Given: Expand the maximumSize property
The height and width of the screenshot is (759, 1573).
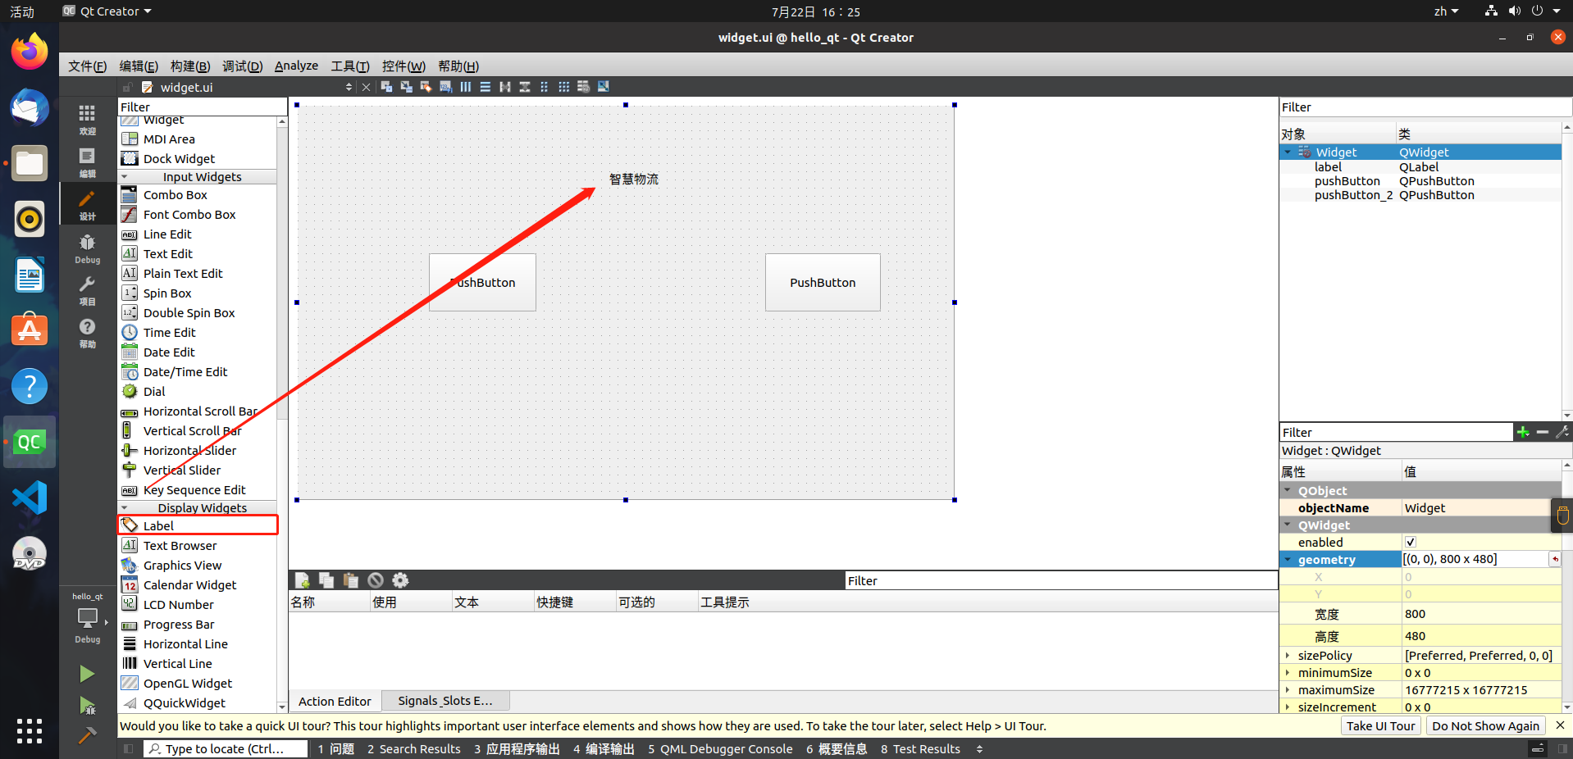Looking at the screenshot, I should tap(1288, 690).
